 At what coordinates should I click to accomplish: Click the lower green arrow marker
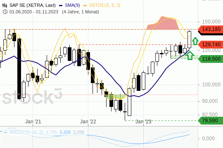pos(190,55)
